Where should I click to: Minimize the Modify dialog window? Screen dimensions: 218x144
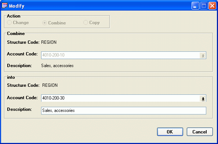(195, 6)
